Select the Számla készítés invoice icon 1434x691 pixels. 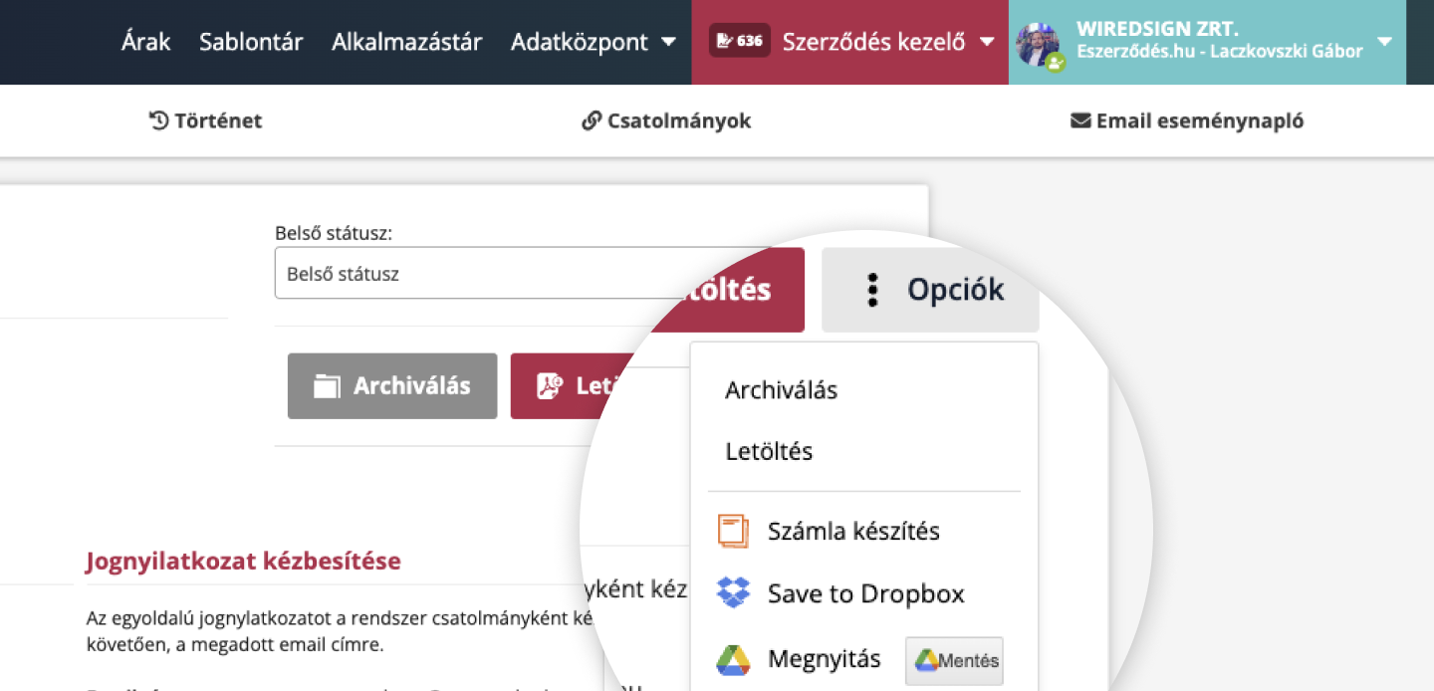coord(734,530)
